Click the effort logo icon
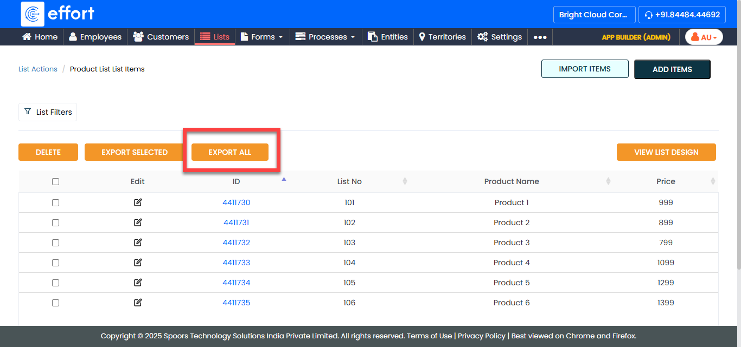This screenshot has width=741, height=347. [33, 14]
